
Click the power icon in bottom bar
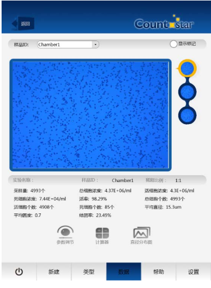(19, 271)
